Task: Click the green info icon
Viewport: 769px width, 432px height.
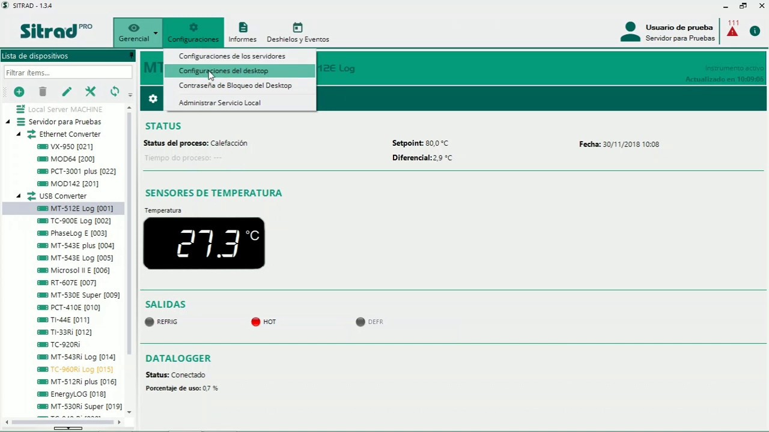Action: [755, 31]
